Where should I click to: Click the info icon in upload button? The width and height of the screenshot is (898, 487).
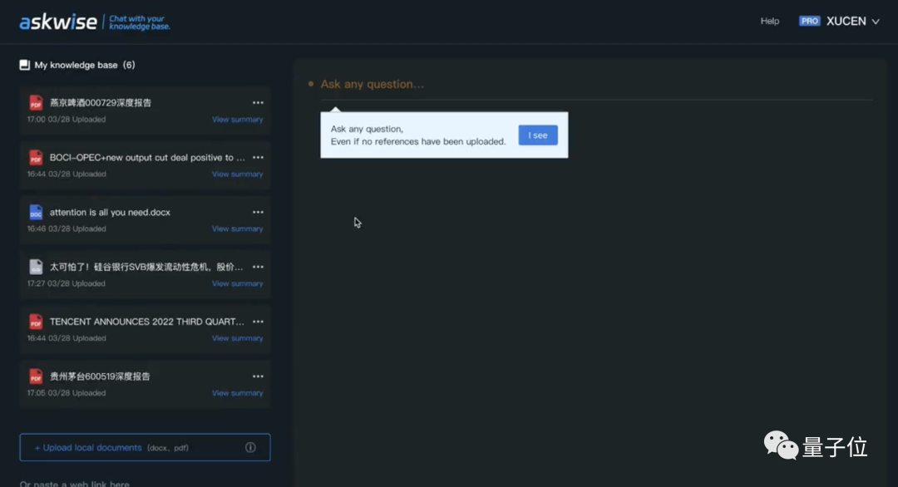pyautogui.click(x=250, y=447)
